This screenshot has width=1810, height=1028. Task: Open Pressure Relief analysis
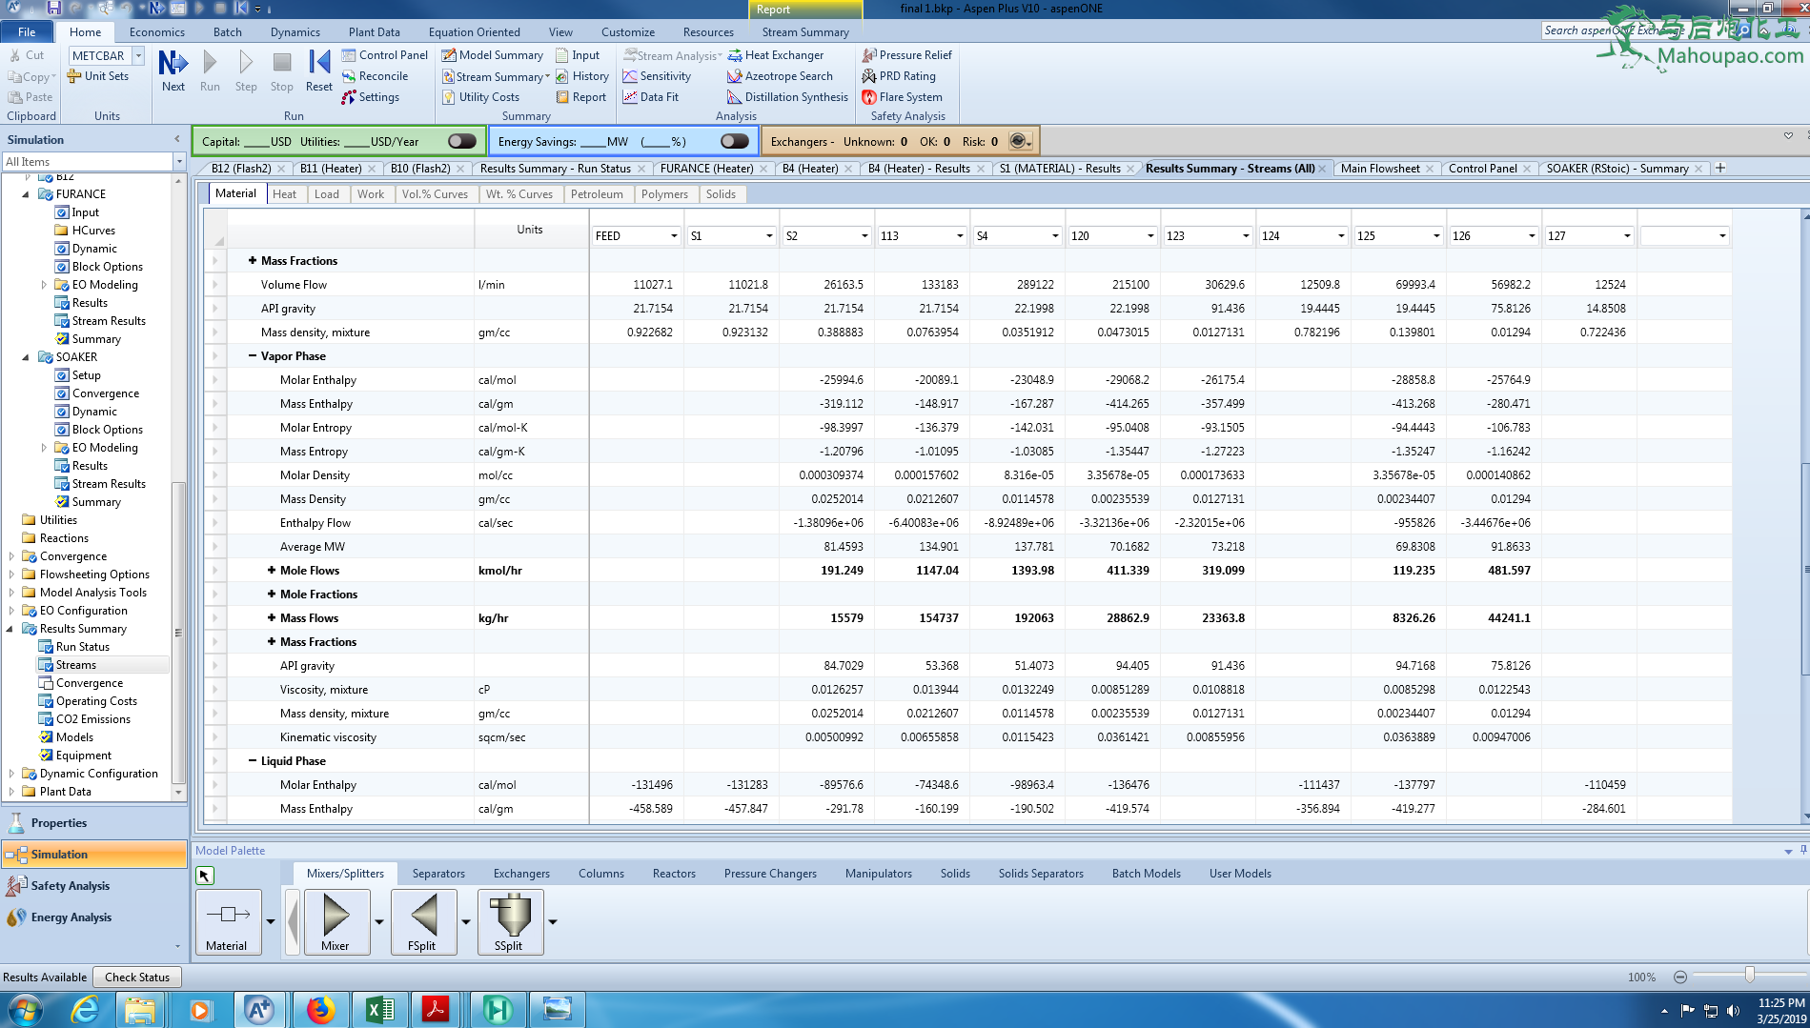click(906, 55)
